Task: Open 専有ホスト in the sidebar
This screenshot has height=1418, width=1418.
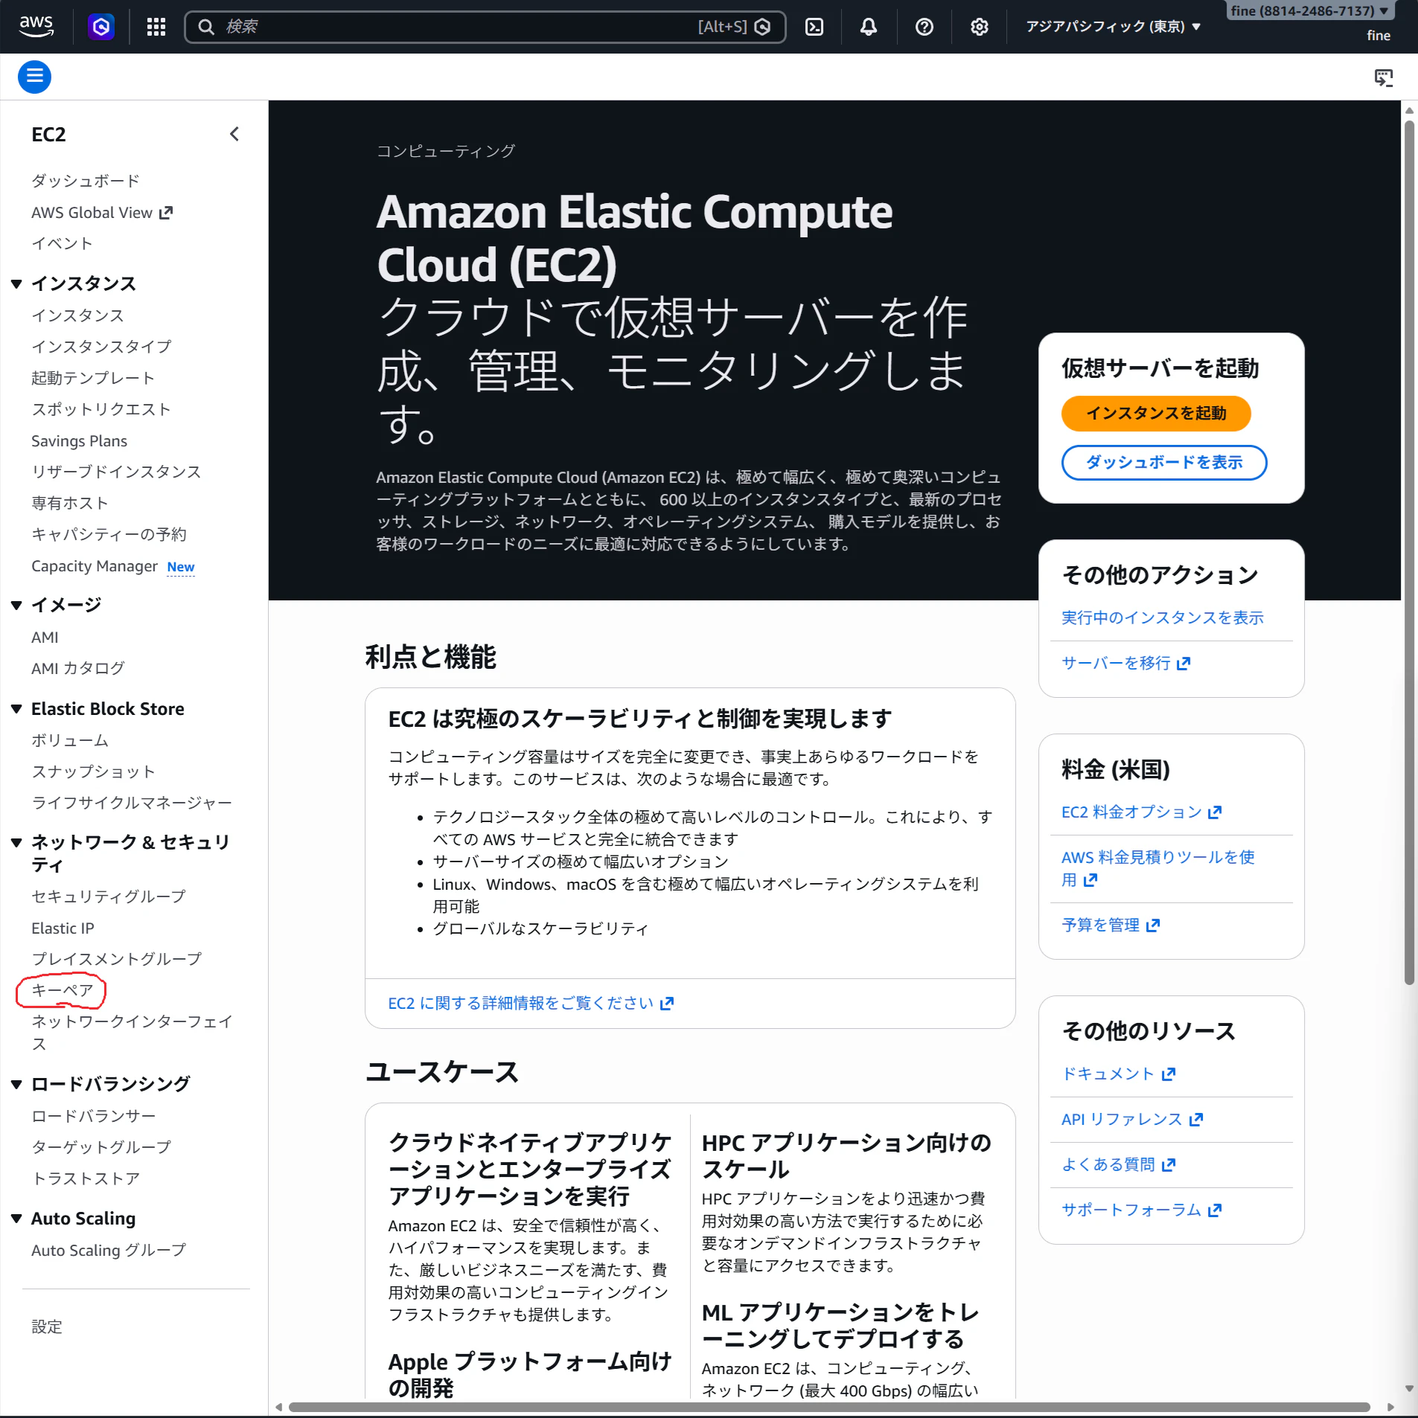Action: tap(70, 503)
